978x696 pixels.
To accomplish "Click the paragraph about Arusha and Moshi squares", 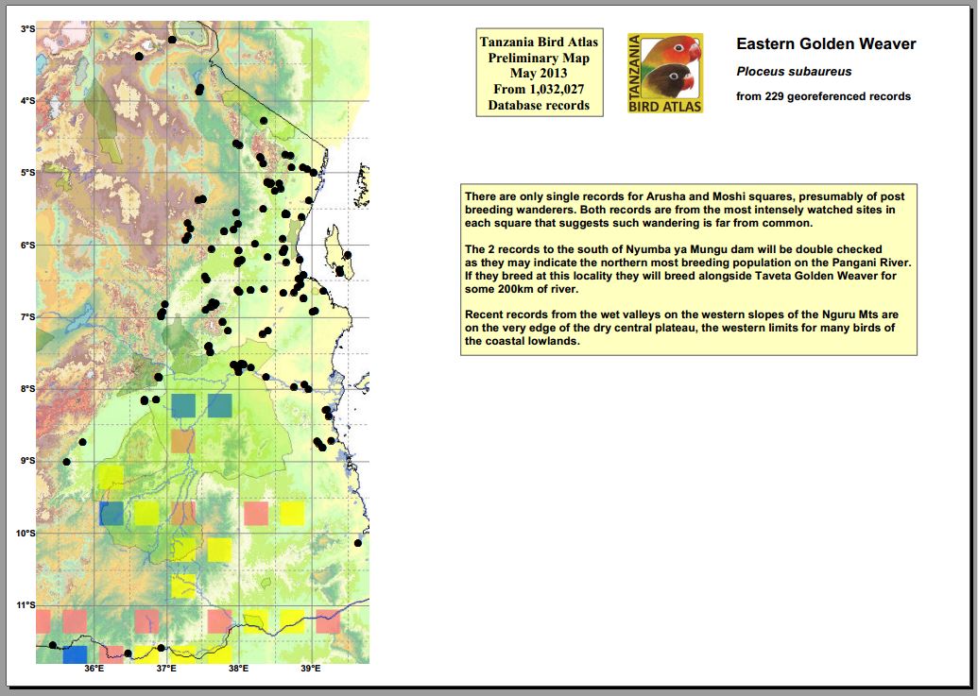I will 678,209.
